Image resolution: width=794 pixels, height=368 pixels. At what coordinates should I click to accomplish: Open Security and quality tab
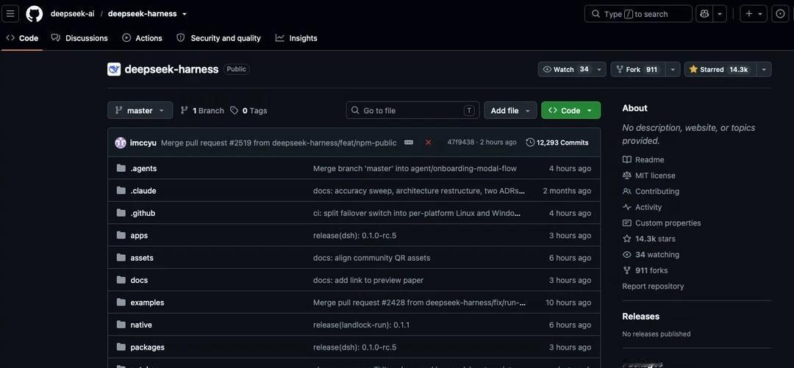click(x=219, y=38)
